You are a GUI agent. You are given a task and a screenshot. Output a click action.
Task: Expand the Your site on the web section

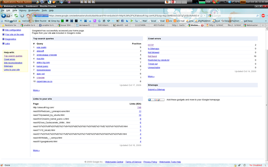(x=3, y=34)
